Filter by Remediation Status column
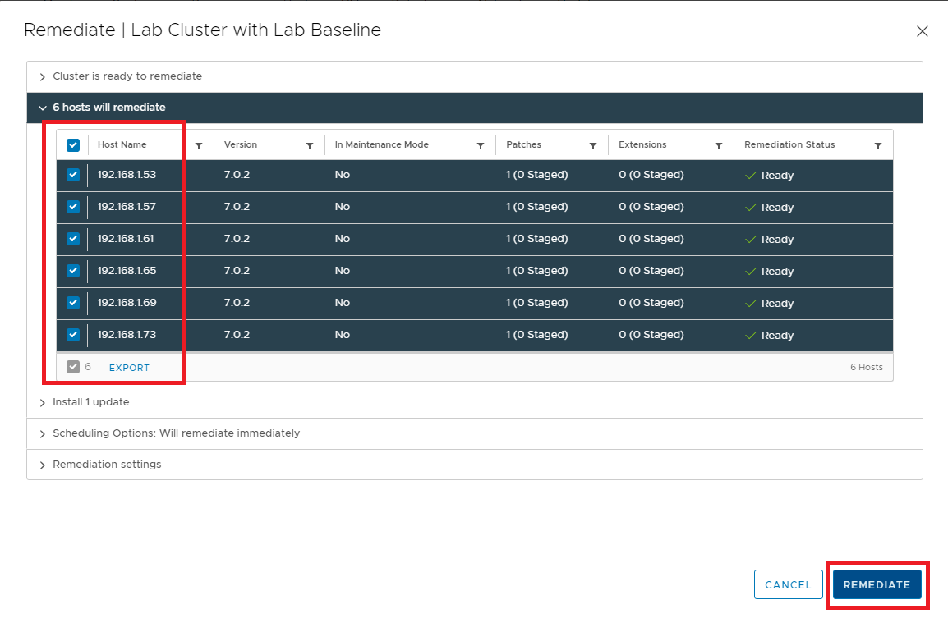Viewport: 948px width, 618px height. 878,145
